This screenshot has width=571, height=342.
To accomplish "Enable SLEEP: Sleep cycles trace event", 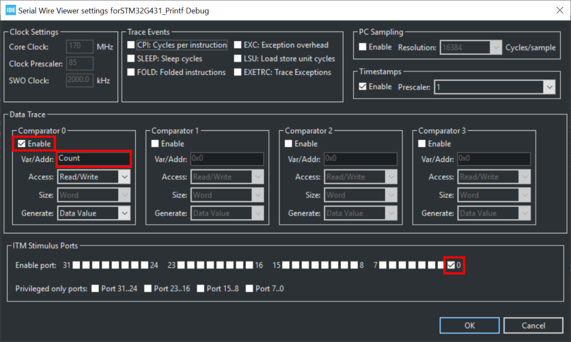I will (x=131, y=59).
